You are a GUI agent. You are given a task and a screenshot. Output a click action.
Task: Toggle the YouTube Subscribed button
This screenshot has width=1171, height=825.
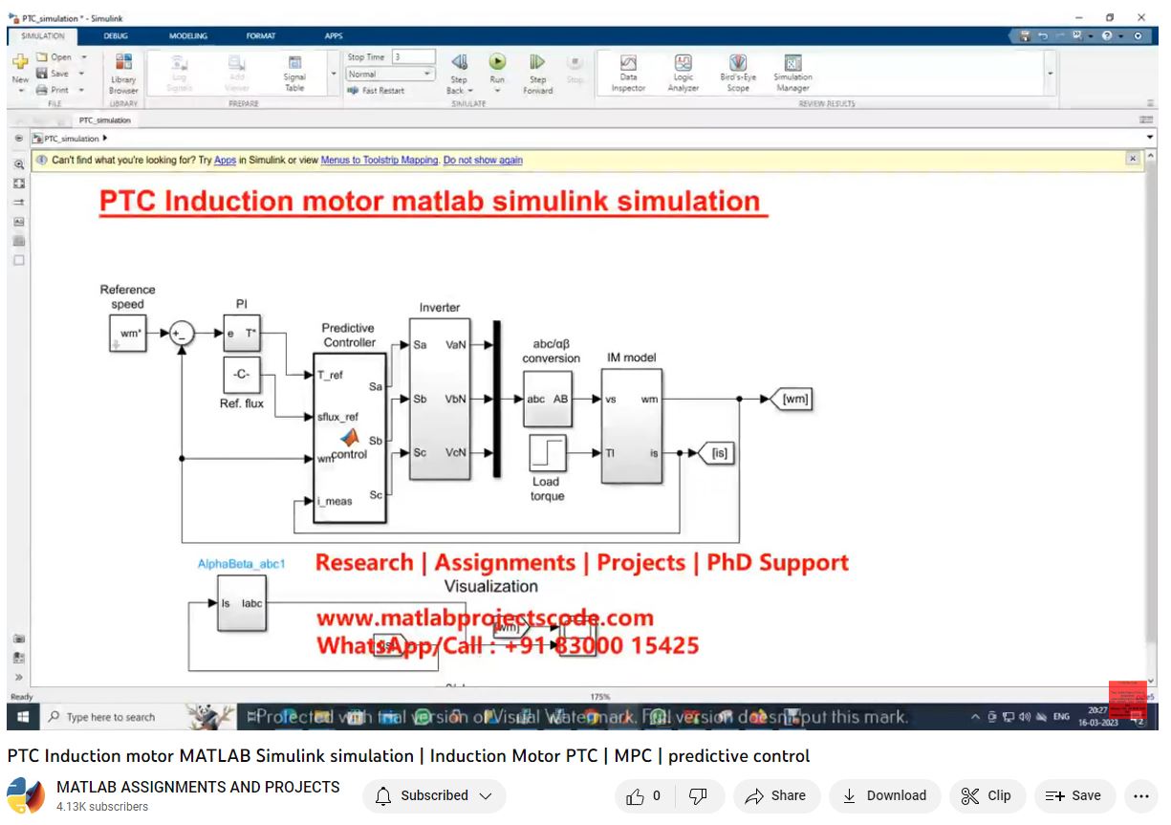[x=434, y=795]
